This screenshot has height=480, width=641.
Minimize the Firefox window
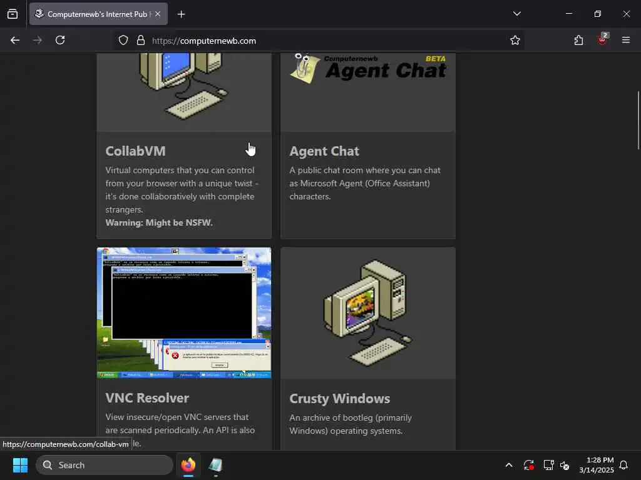[568, 14]
